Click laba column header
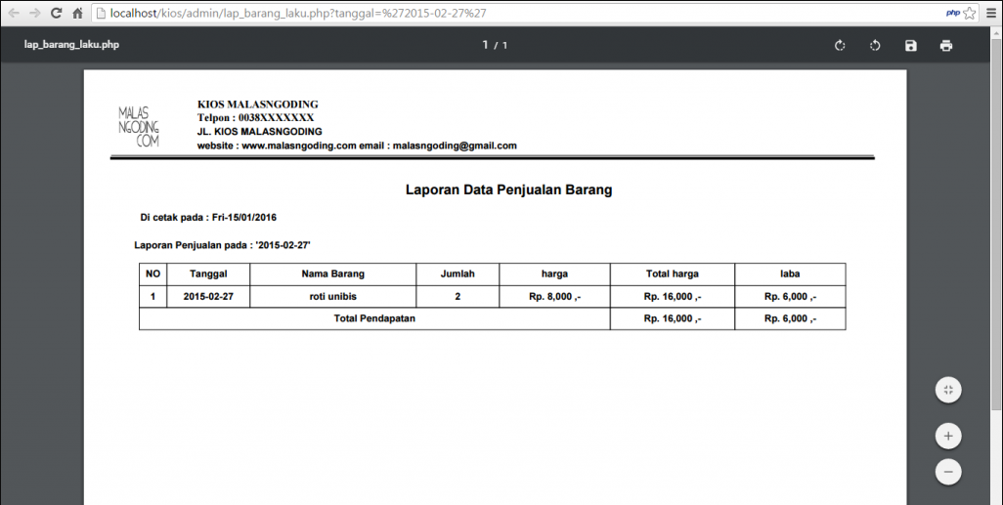 click(790, 274)
